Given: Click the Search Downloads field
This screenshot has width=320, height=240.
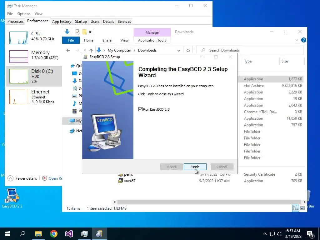Looking at the screenshot, I should 250,50.
